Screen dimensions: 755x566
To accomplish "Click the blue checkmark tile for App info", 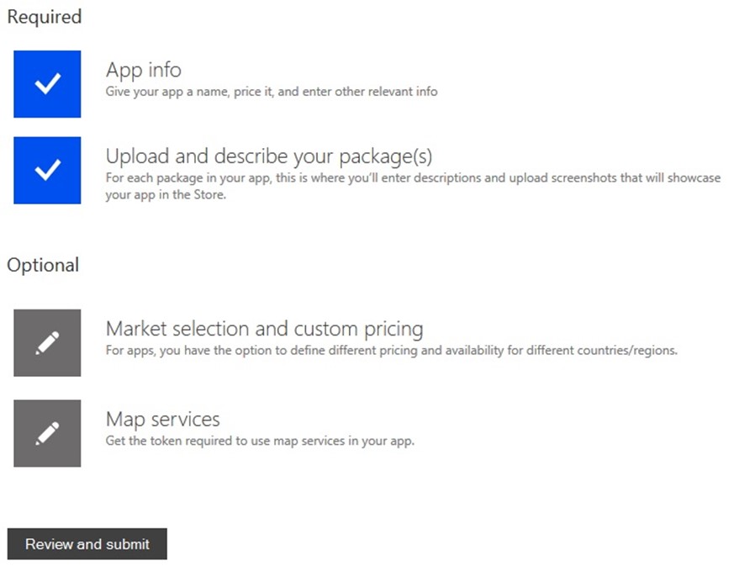I will (x=47, y=84).
